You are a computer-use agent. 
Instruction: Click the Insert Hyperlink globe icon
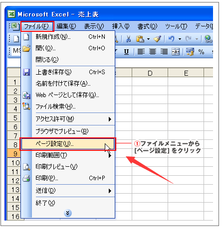[x=209, y=39]
